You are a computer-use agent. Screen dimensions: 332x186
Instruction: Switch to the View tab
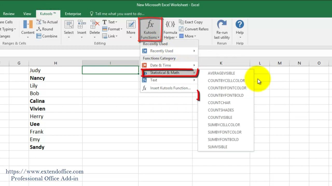27,14
